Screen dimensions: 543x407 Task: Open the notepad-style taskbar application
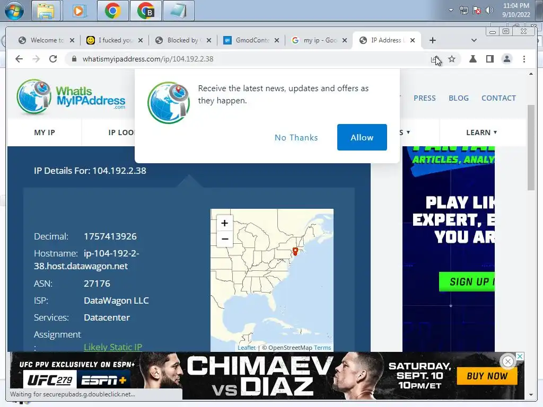[x=178, y=11]
